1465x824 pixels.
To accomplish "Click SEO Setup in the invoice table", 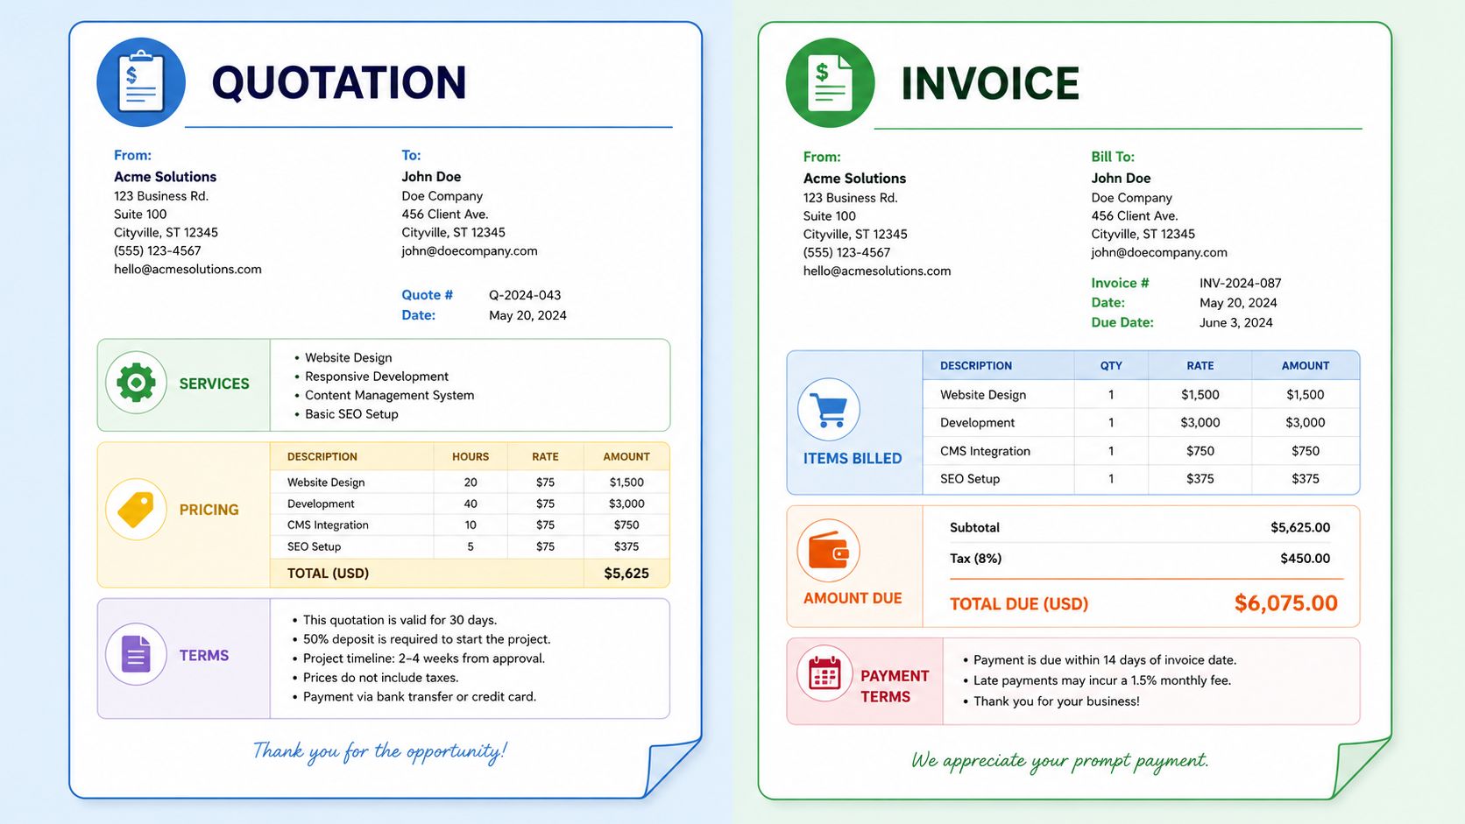I will (970, 479).
